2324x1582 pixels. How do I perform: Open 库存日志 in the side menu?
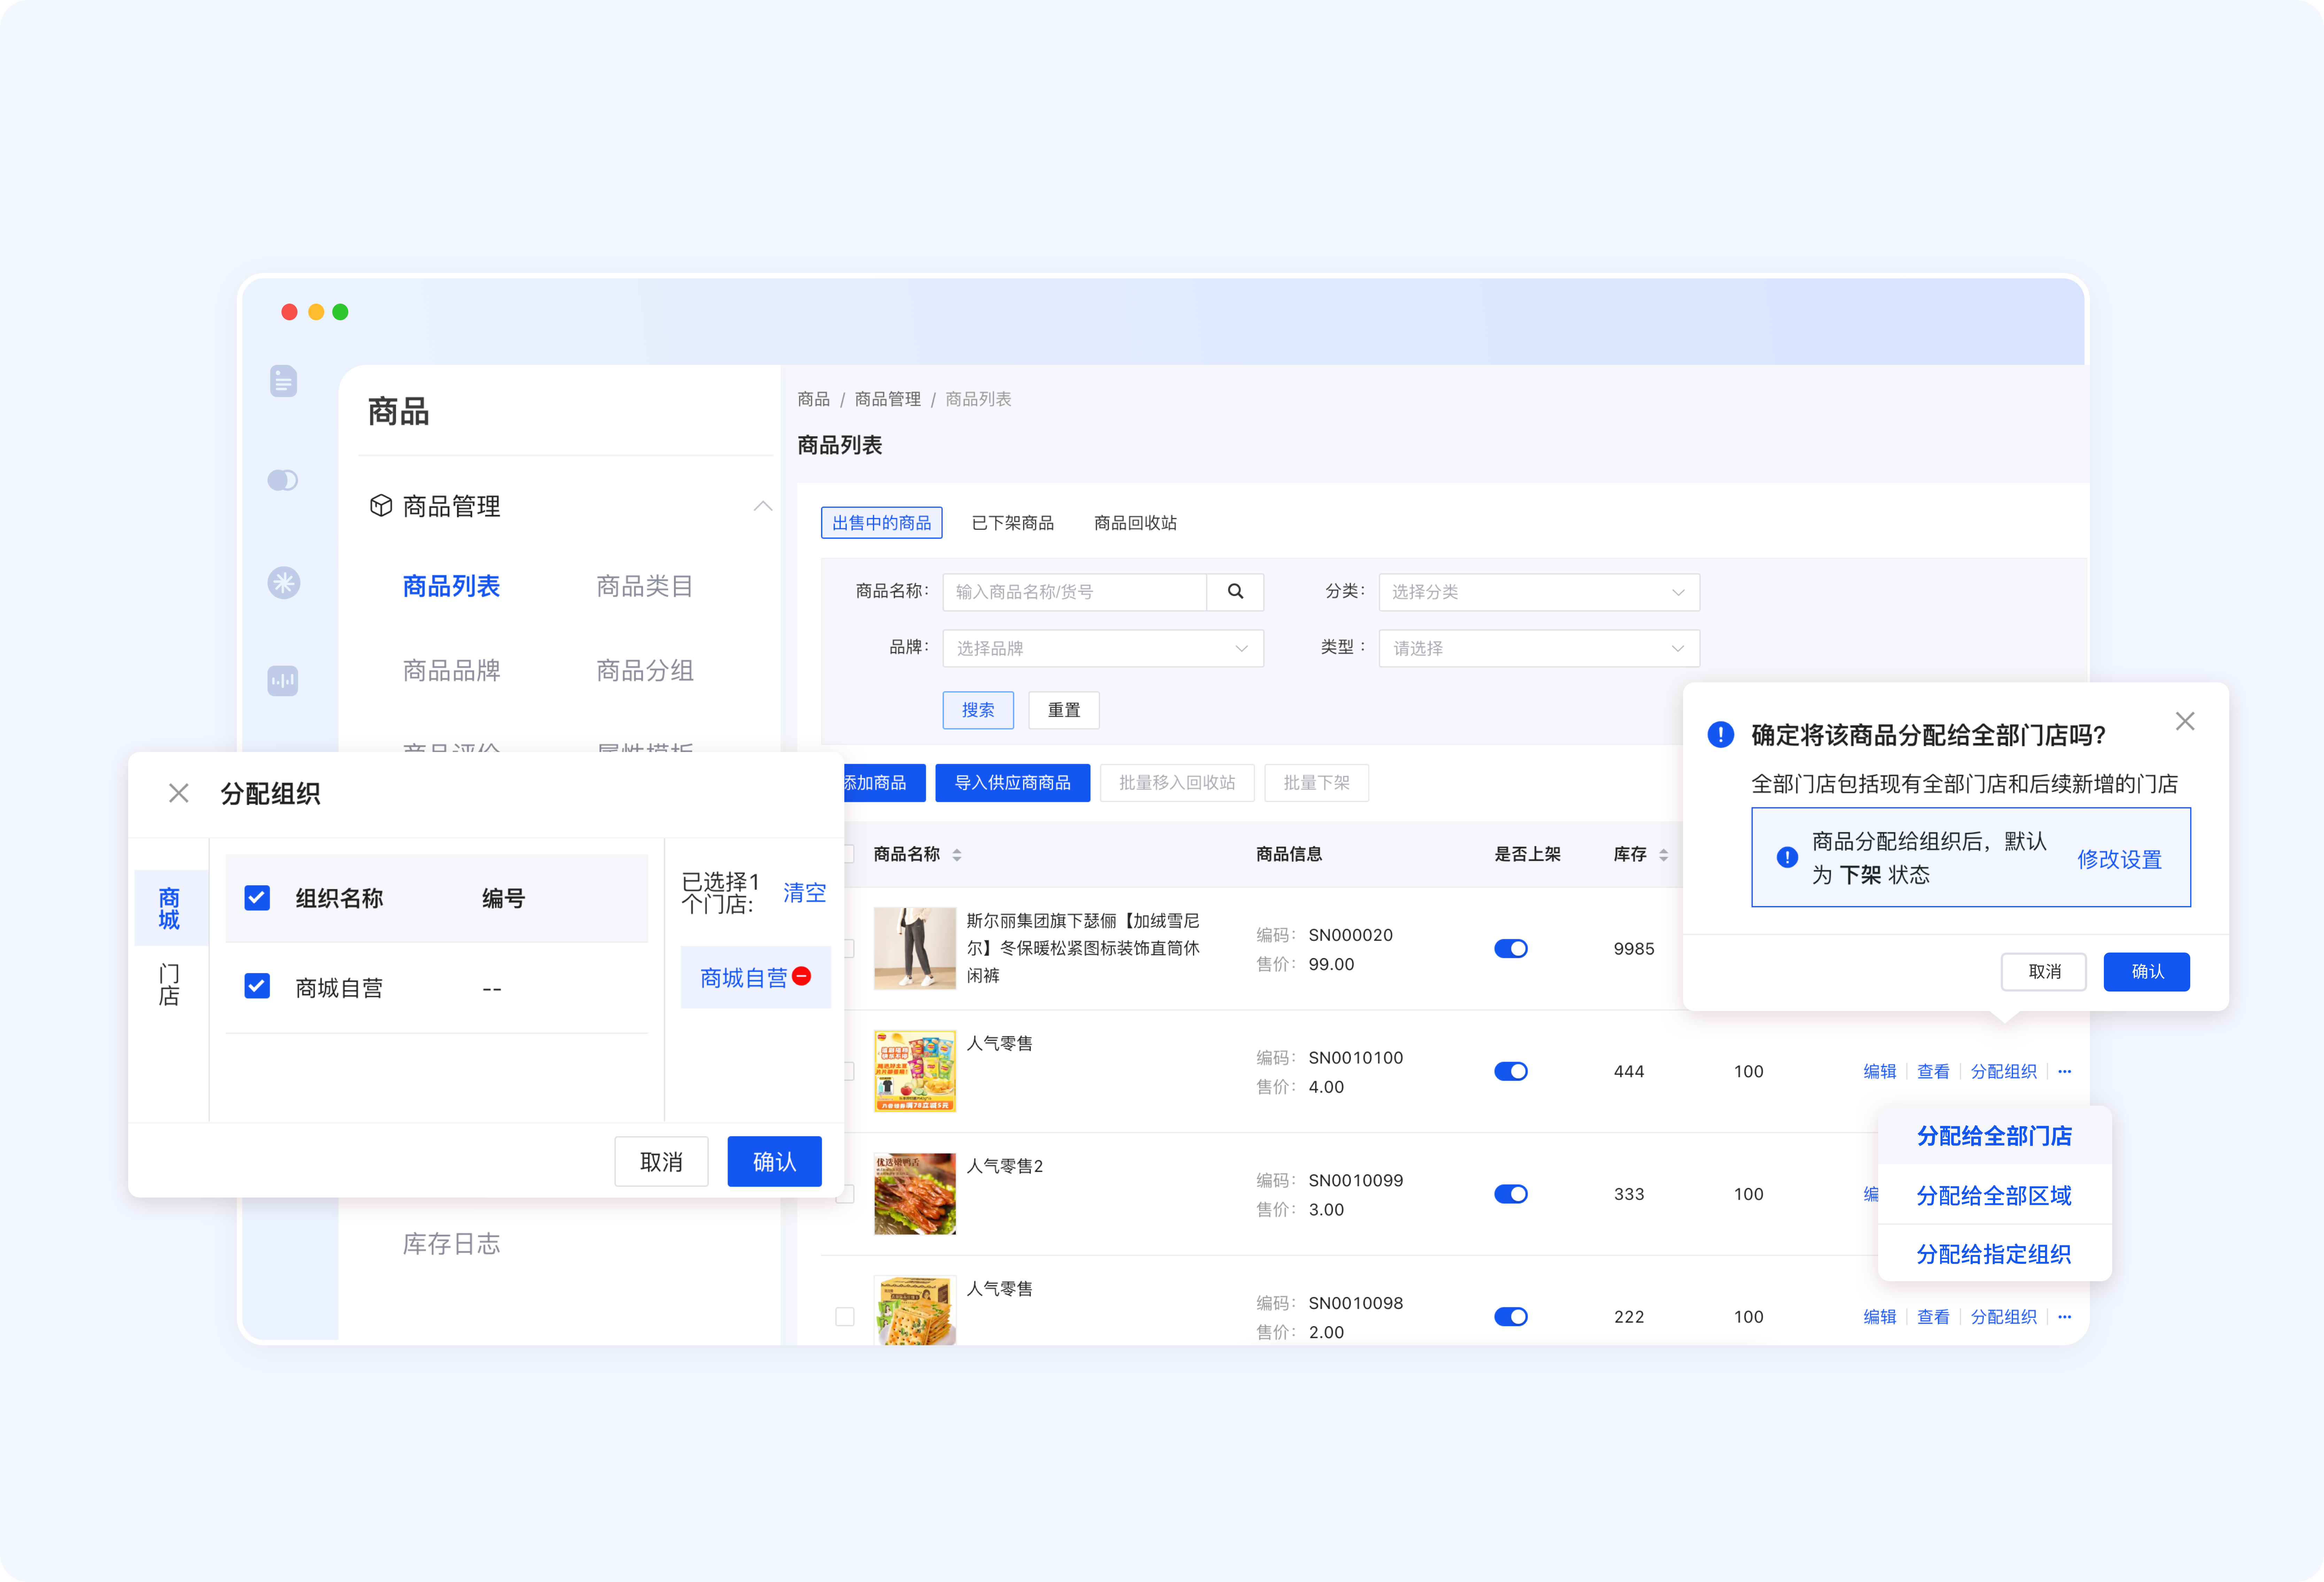point(451,1244)
